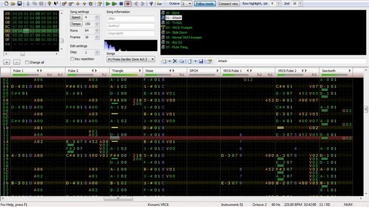Copy the selection

pyautogui.click(x=35, y=3)
